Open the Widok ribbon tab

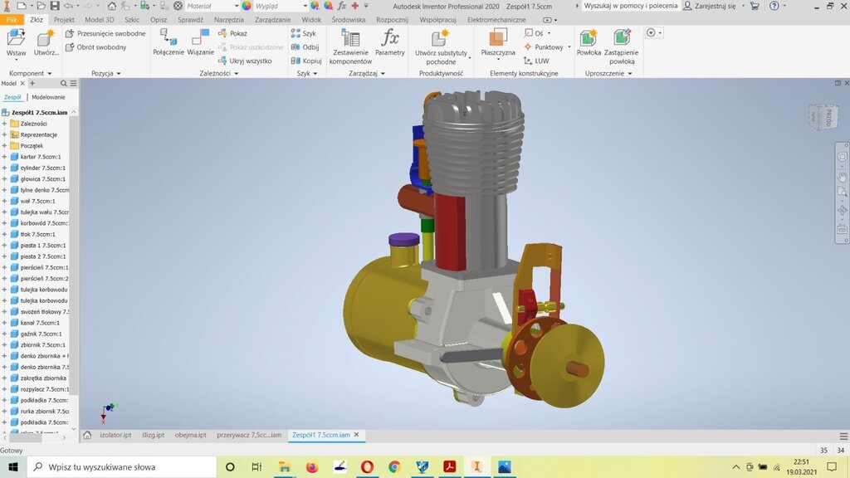pos(311,19)
